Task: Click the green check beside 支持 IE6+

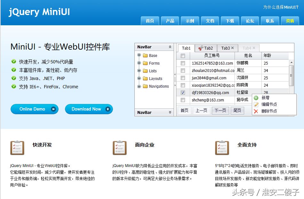Action: tap(14, 86)
